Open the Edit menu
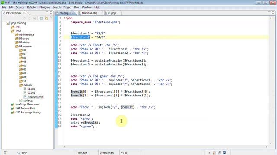 [11, 7]
